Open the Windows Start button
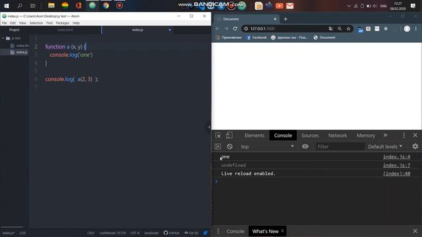Image resolution: width=422 pixels, height=237 pixels. 7,6
